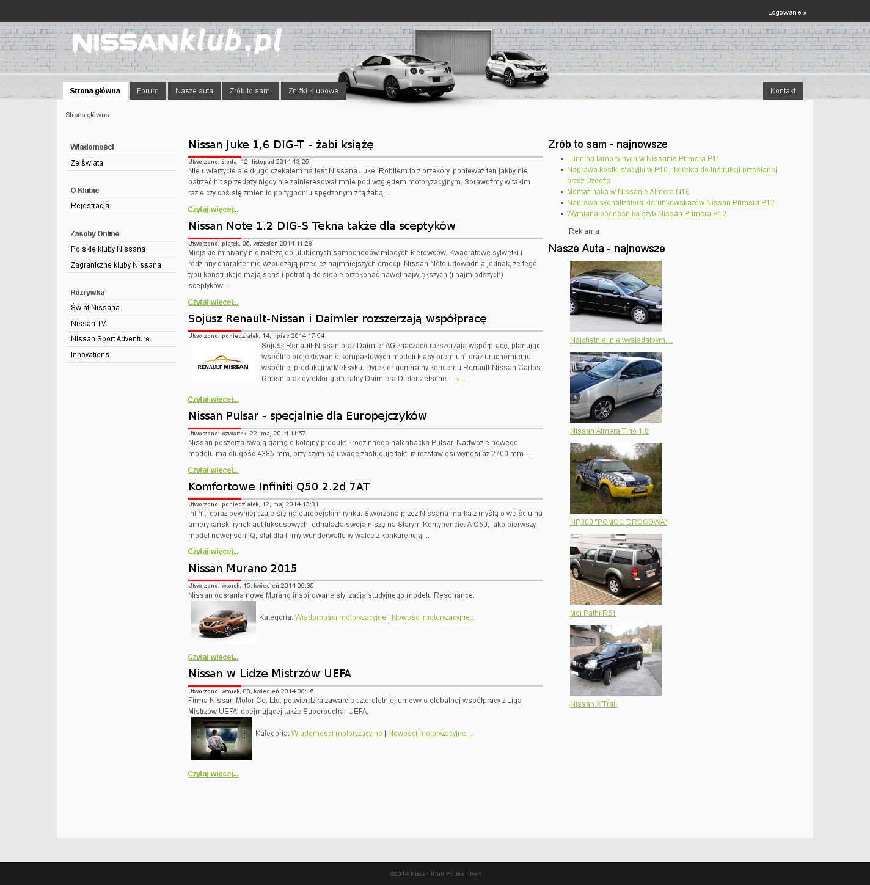Select Zagraniczne kluby Nissana in sidebar
This screenshot has height=885, width=870.
click(121, 265)
